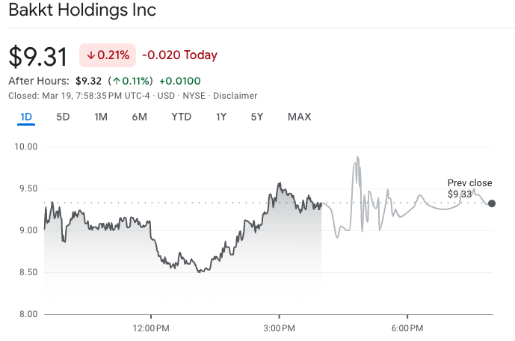
Task: Click the -0.020 Today change text
Action: 179,55
